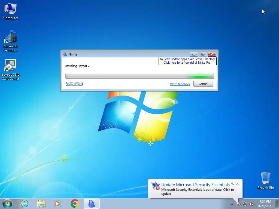Click the Ninite Pro free trial banner

tap(187, 61)
